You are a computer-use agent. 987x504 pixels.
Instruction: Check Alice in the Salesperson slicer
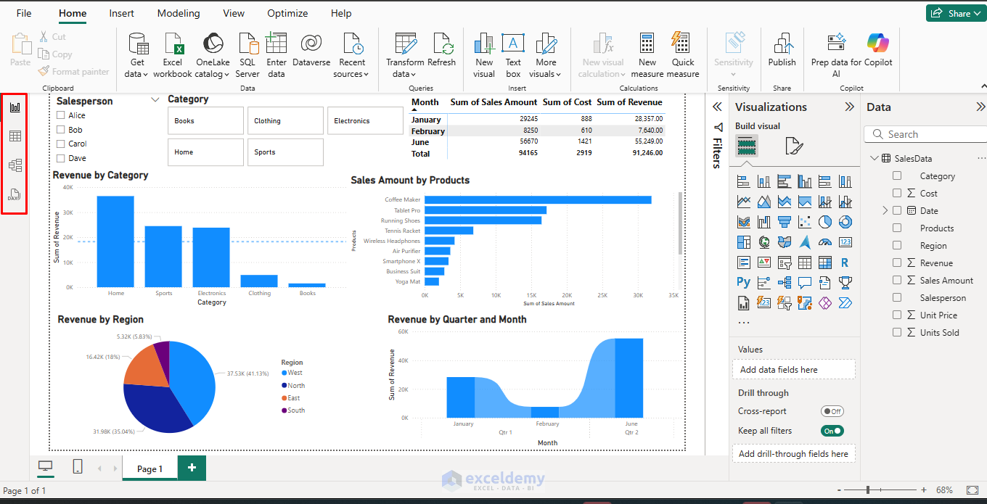coord(61,115)
